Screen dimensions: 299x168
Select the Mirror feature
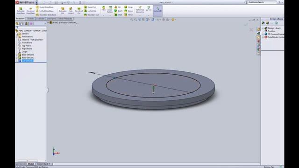[x=128, y=14]
